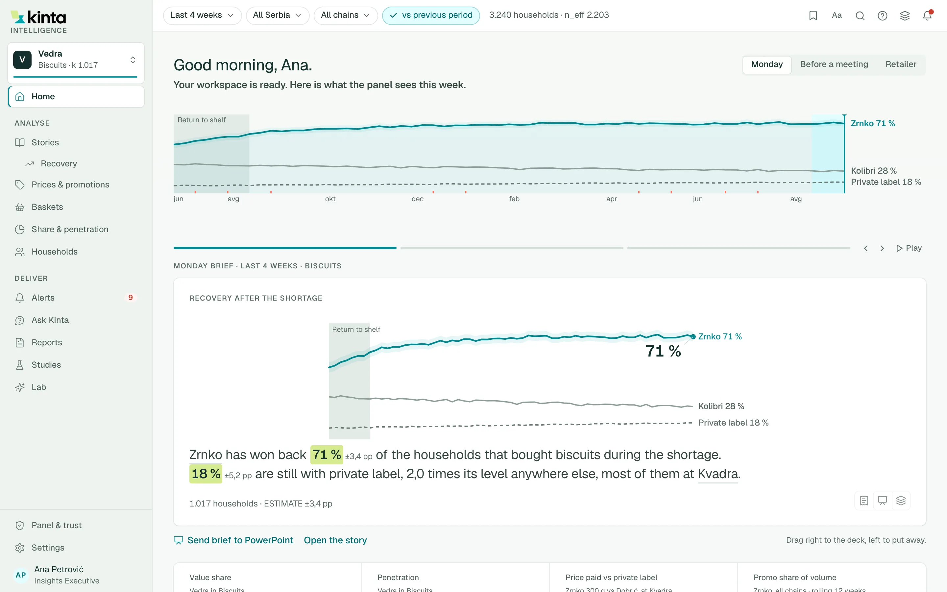Open Baskets section
947x592 pixels.
point(76,207)
